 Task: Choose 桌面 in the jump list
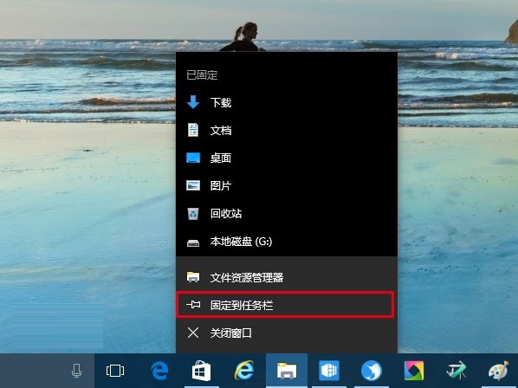[287, 158]
